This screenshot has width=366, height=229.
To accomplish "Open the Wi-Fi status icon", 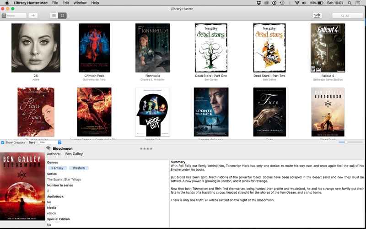I will tap(297, 3).
